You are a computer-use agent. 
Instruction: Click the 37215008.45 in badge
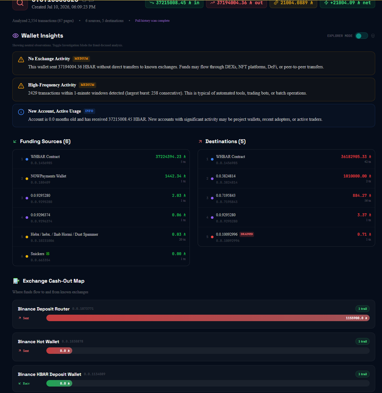point(174,3)
